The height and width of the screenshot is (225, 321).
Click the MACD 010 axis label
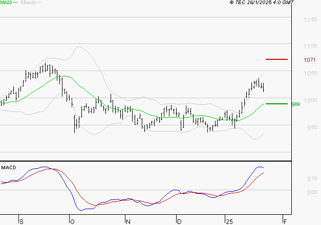pyautogui.click(x=312, y=179)
